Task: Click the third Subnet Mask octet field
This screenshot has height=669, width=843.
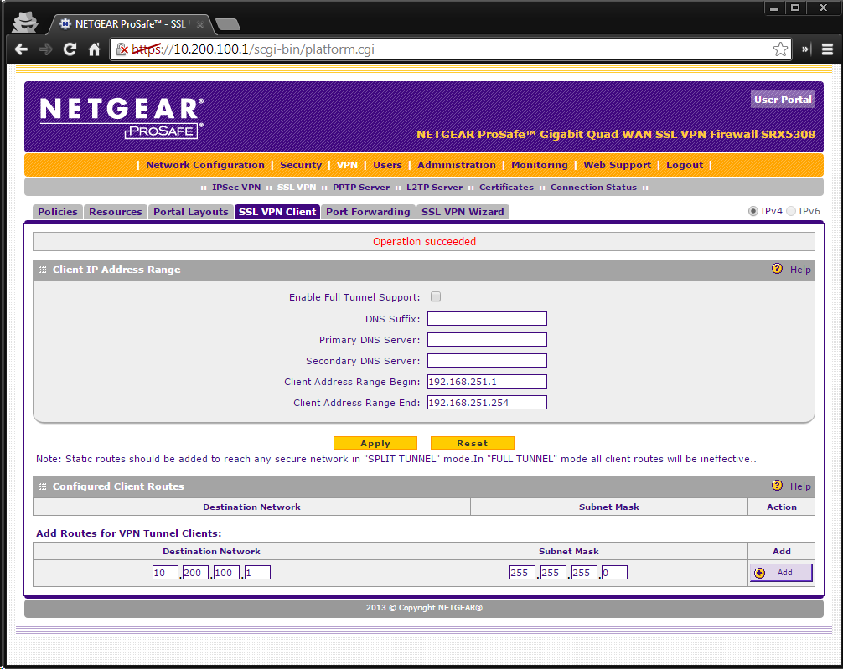Action: click(x=584, y=572)
